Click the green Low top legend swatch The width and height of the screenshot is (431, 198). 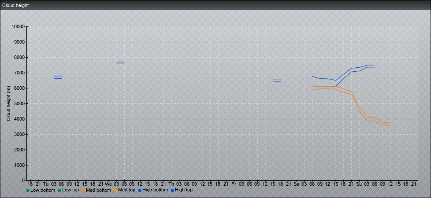click(59, 191)
